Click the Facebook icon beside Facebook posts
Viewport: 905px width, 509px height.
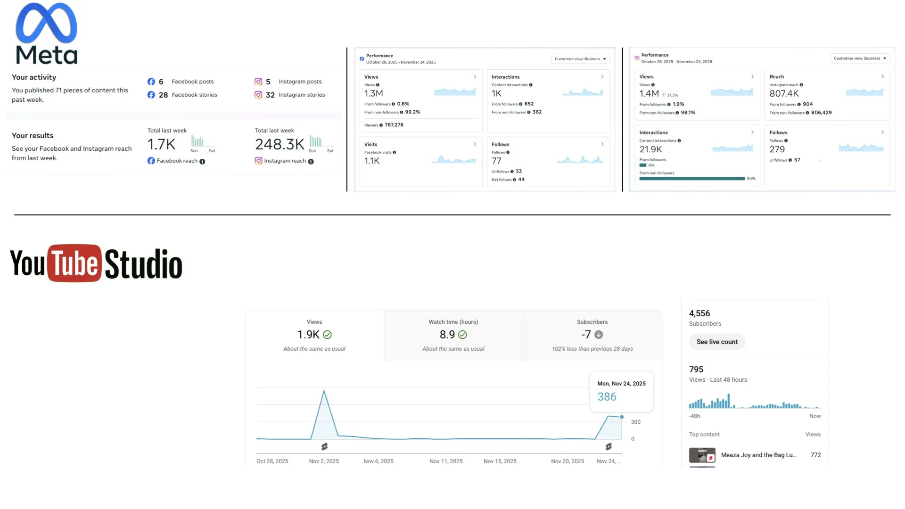(x=151, y=82)
